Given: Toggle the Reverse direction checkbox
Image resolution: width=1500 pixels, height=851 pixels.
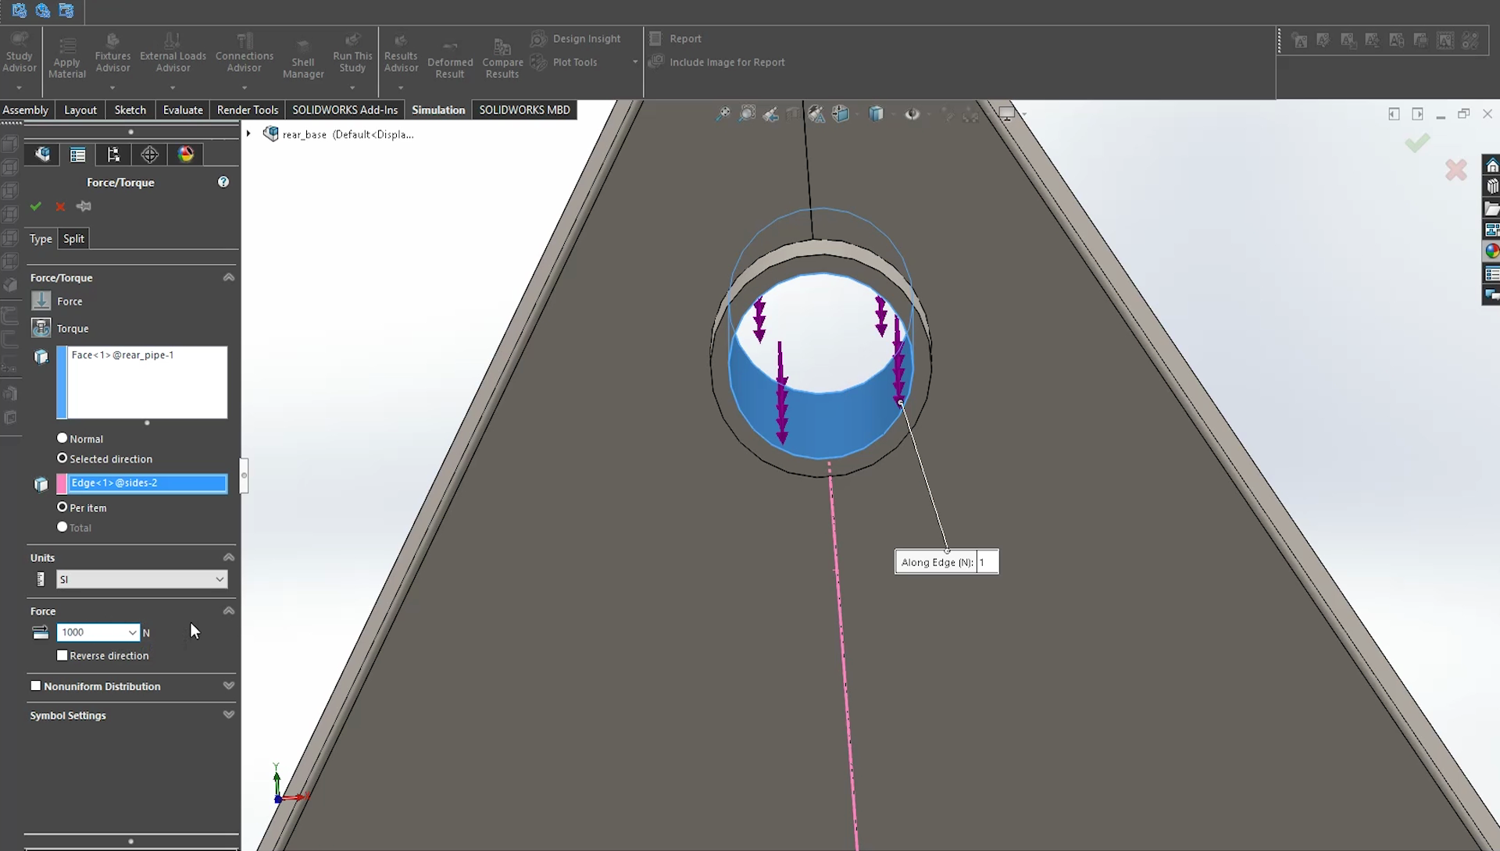Looking at the screenshot, I should (62, 655).
